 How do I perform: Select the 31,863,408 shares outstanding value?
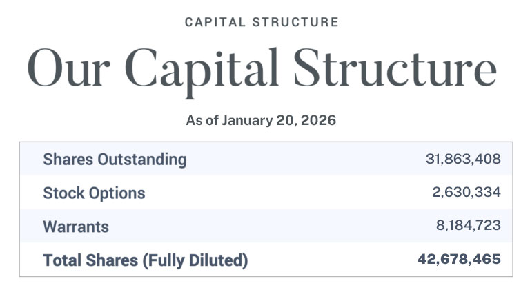coord(463,160)
